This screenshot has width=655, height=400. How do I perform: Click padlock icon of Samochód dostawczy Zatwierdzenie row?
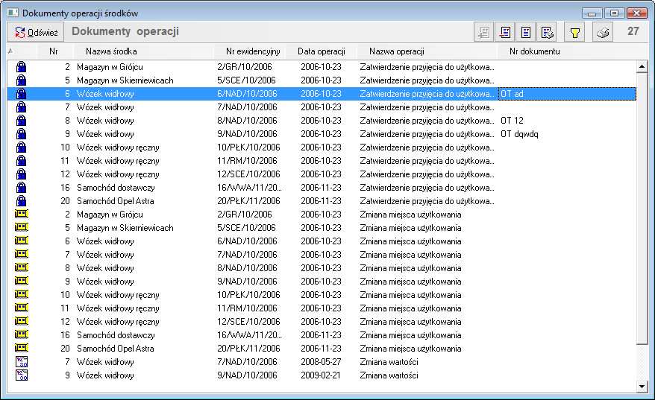[21, 187]
